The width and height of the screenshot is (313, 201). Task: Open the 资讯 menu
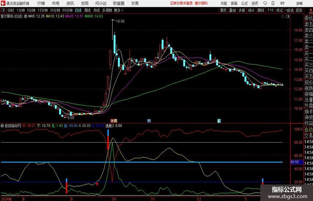pyautogui.click(x=70, y=3)
